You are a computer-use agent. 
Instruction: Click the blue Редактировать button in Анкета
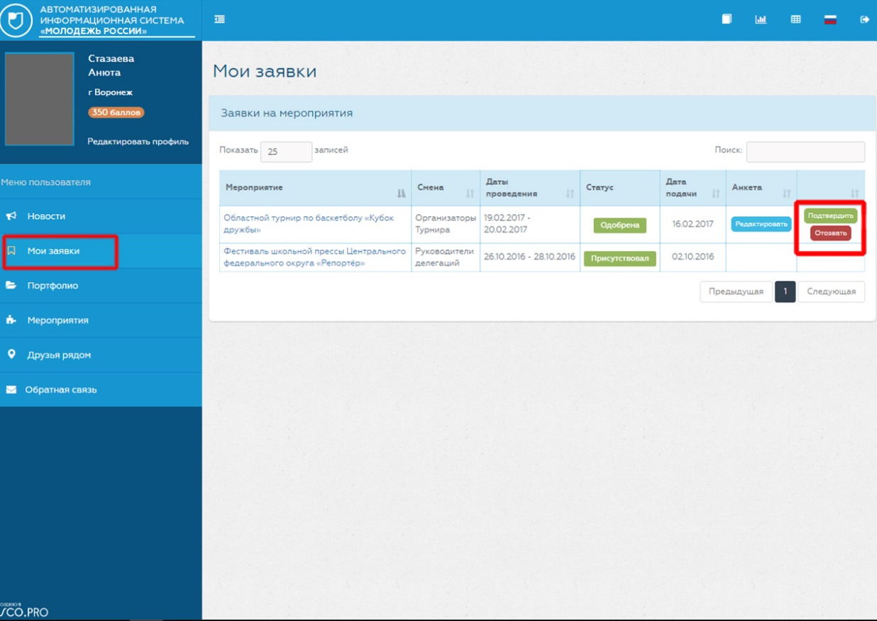pyautogui.click(x=761, y=224)
